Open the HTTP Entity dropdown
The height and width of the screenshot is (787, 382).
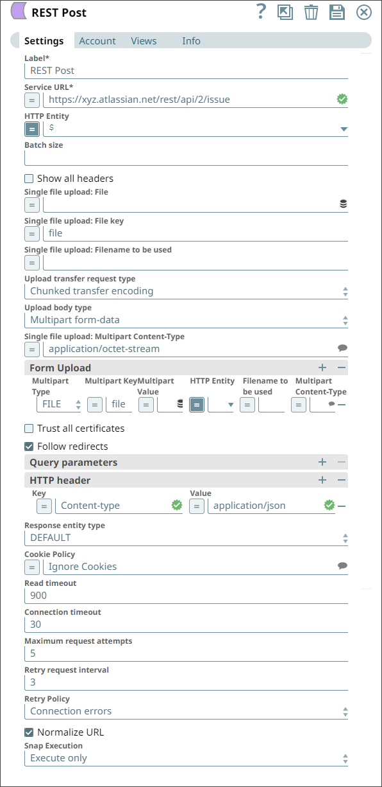tap(344, 128)
